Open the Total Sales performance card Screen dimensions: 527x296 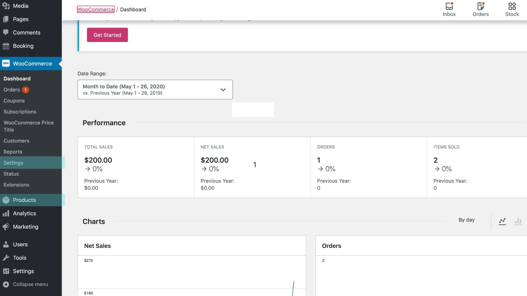[x=136, y=167]
